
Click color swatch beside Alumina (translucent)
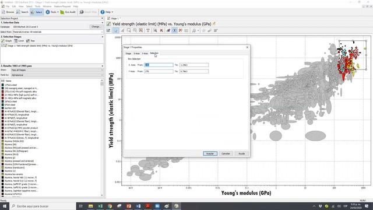point(3,167)
